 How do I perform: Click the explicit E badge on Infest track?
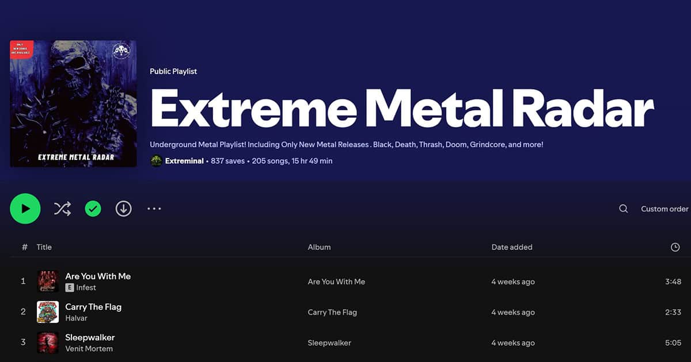[x=70, y=287]
